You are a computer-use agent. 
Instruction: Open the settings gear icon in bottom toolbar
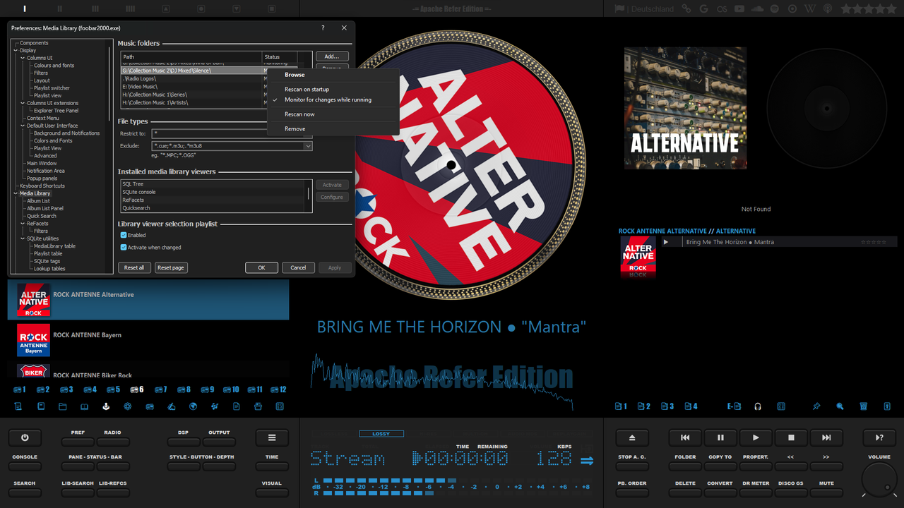coord(128,406)
